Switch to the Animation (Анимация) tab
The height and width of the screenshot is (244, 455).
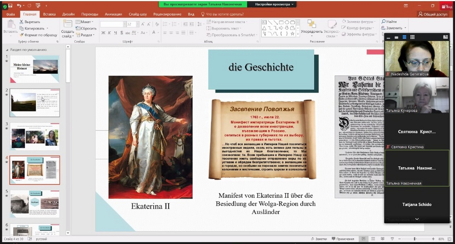click(x=113, y=14)
